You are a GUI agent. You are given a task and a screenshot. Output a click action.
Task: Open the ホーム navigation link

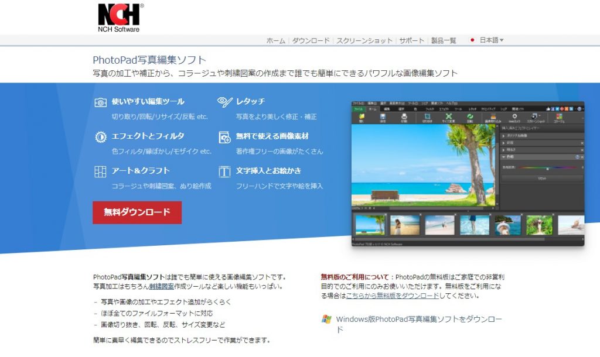tap(276, 40)
